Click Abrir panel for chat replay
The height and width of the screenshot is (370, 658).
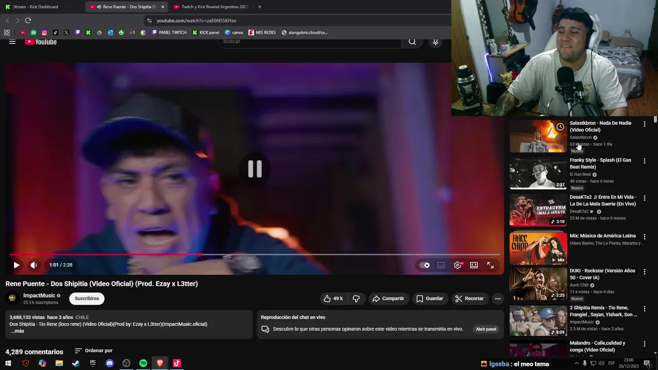pos(486,329)
